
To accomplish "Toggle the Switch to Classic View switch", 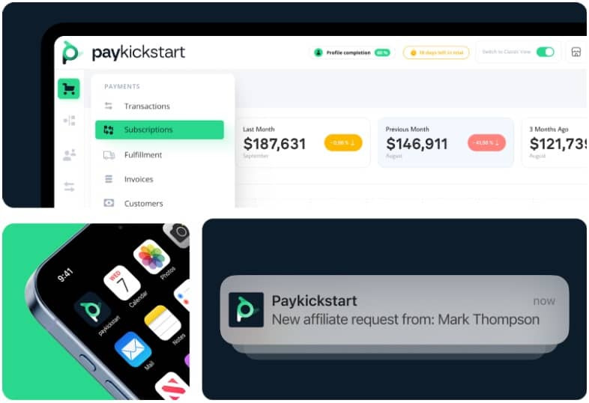I will point(545,52).
